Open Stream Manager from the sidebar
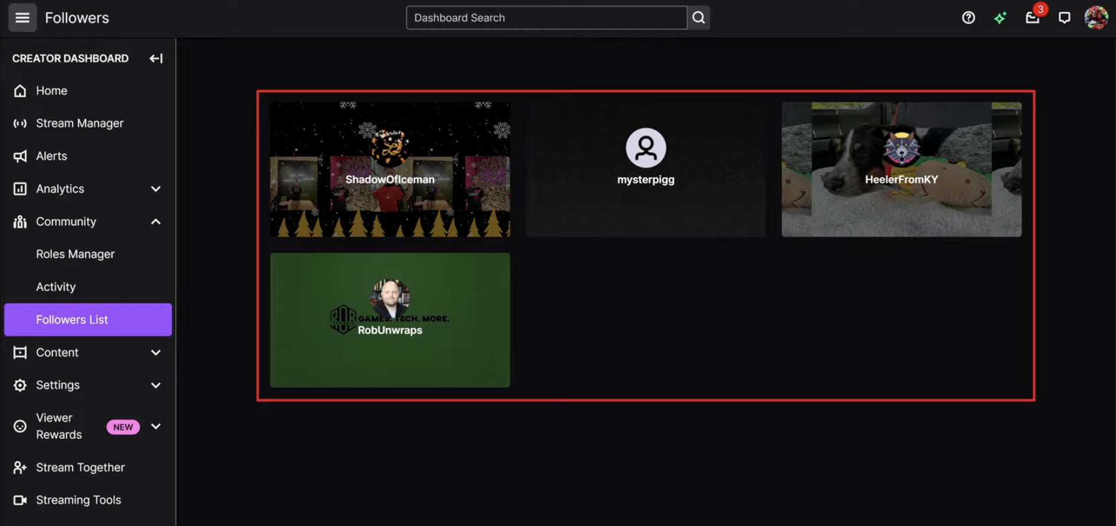This screenshot has height=526, width=1116. [x=88, y=124]
